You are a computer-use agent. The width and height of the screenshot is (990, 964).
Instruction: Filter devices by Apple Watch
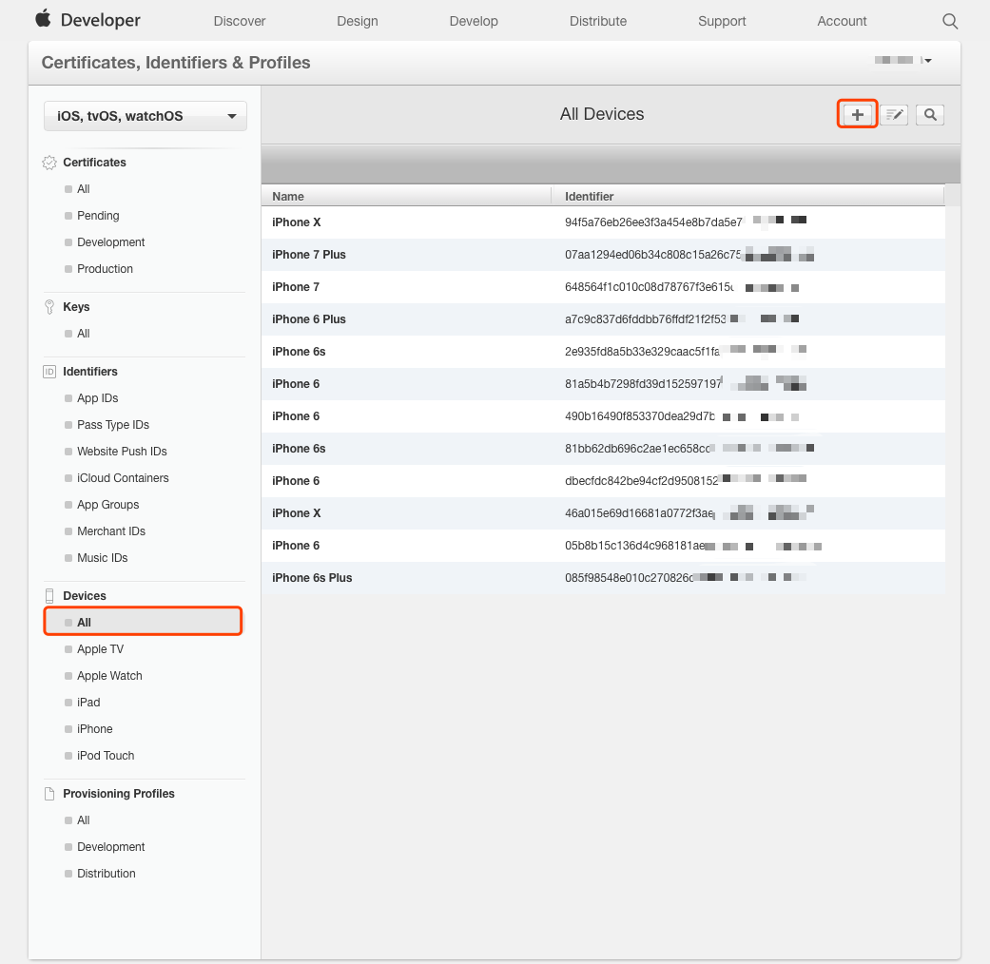click(109, 676)
